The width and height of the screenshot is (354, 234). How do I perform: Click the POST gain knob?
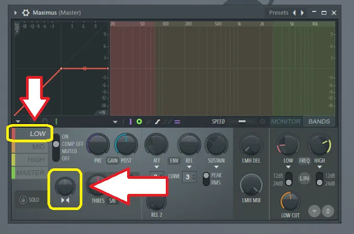[x=126, y=145]
